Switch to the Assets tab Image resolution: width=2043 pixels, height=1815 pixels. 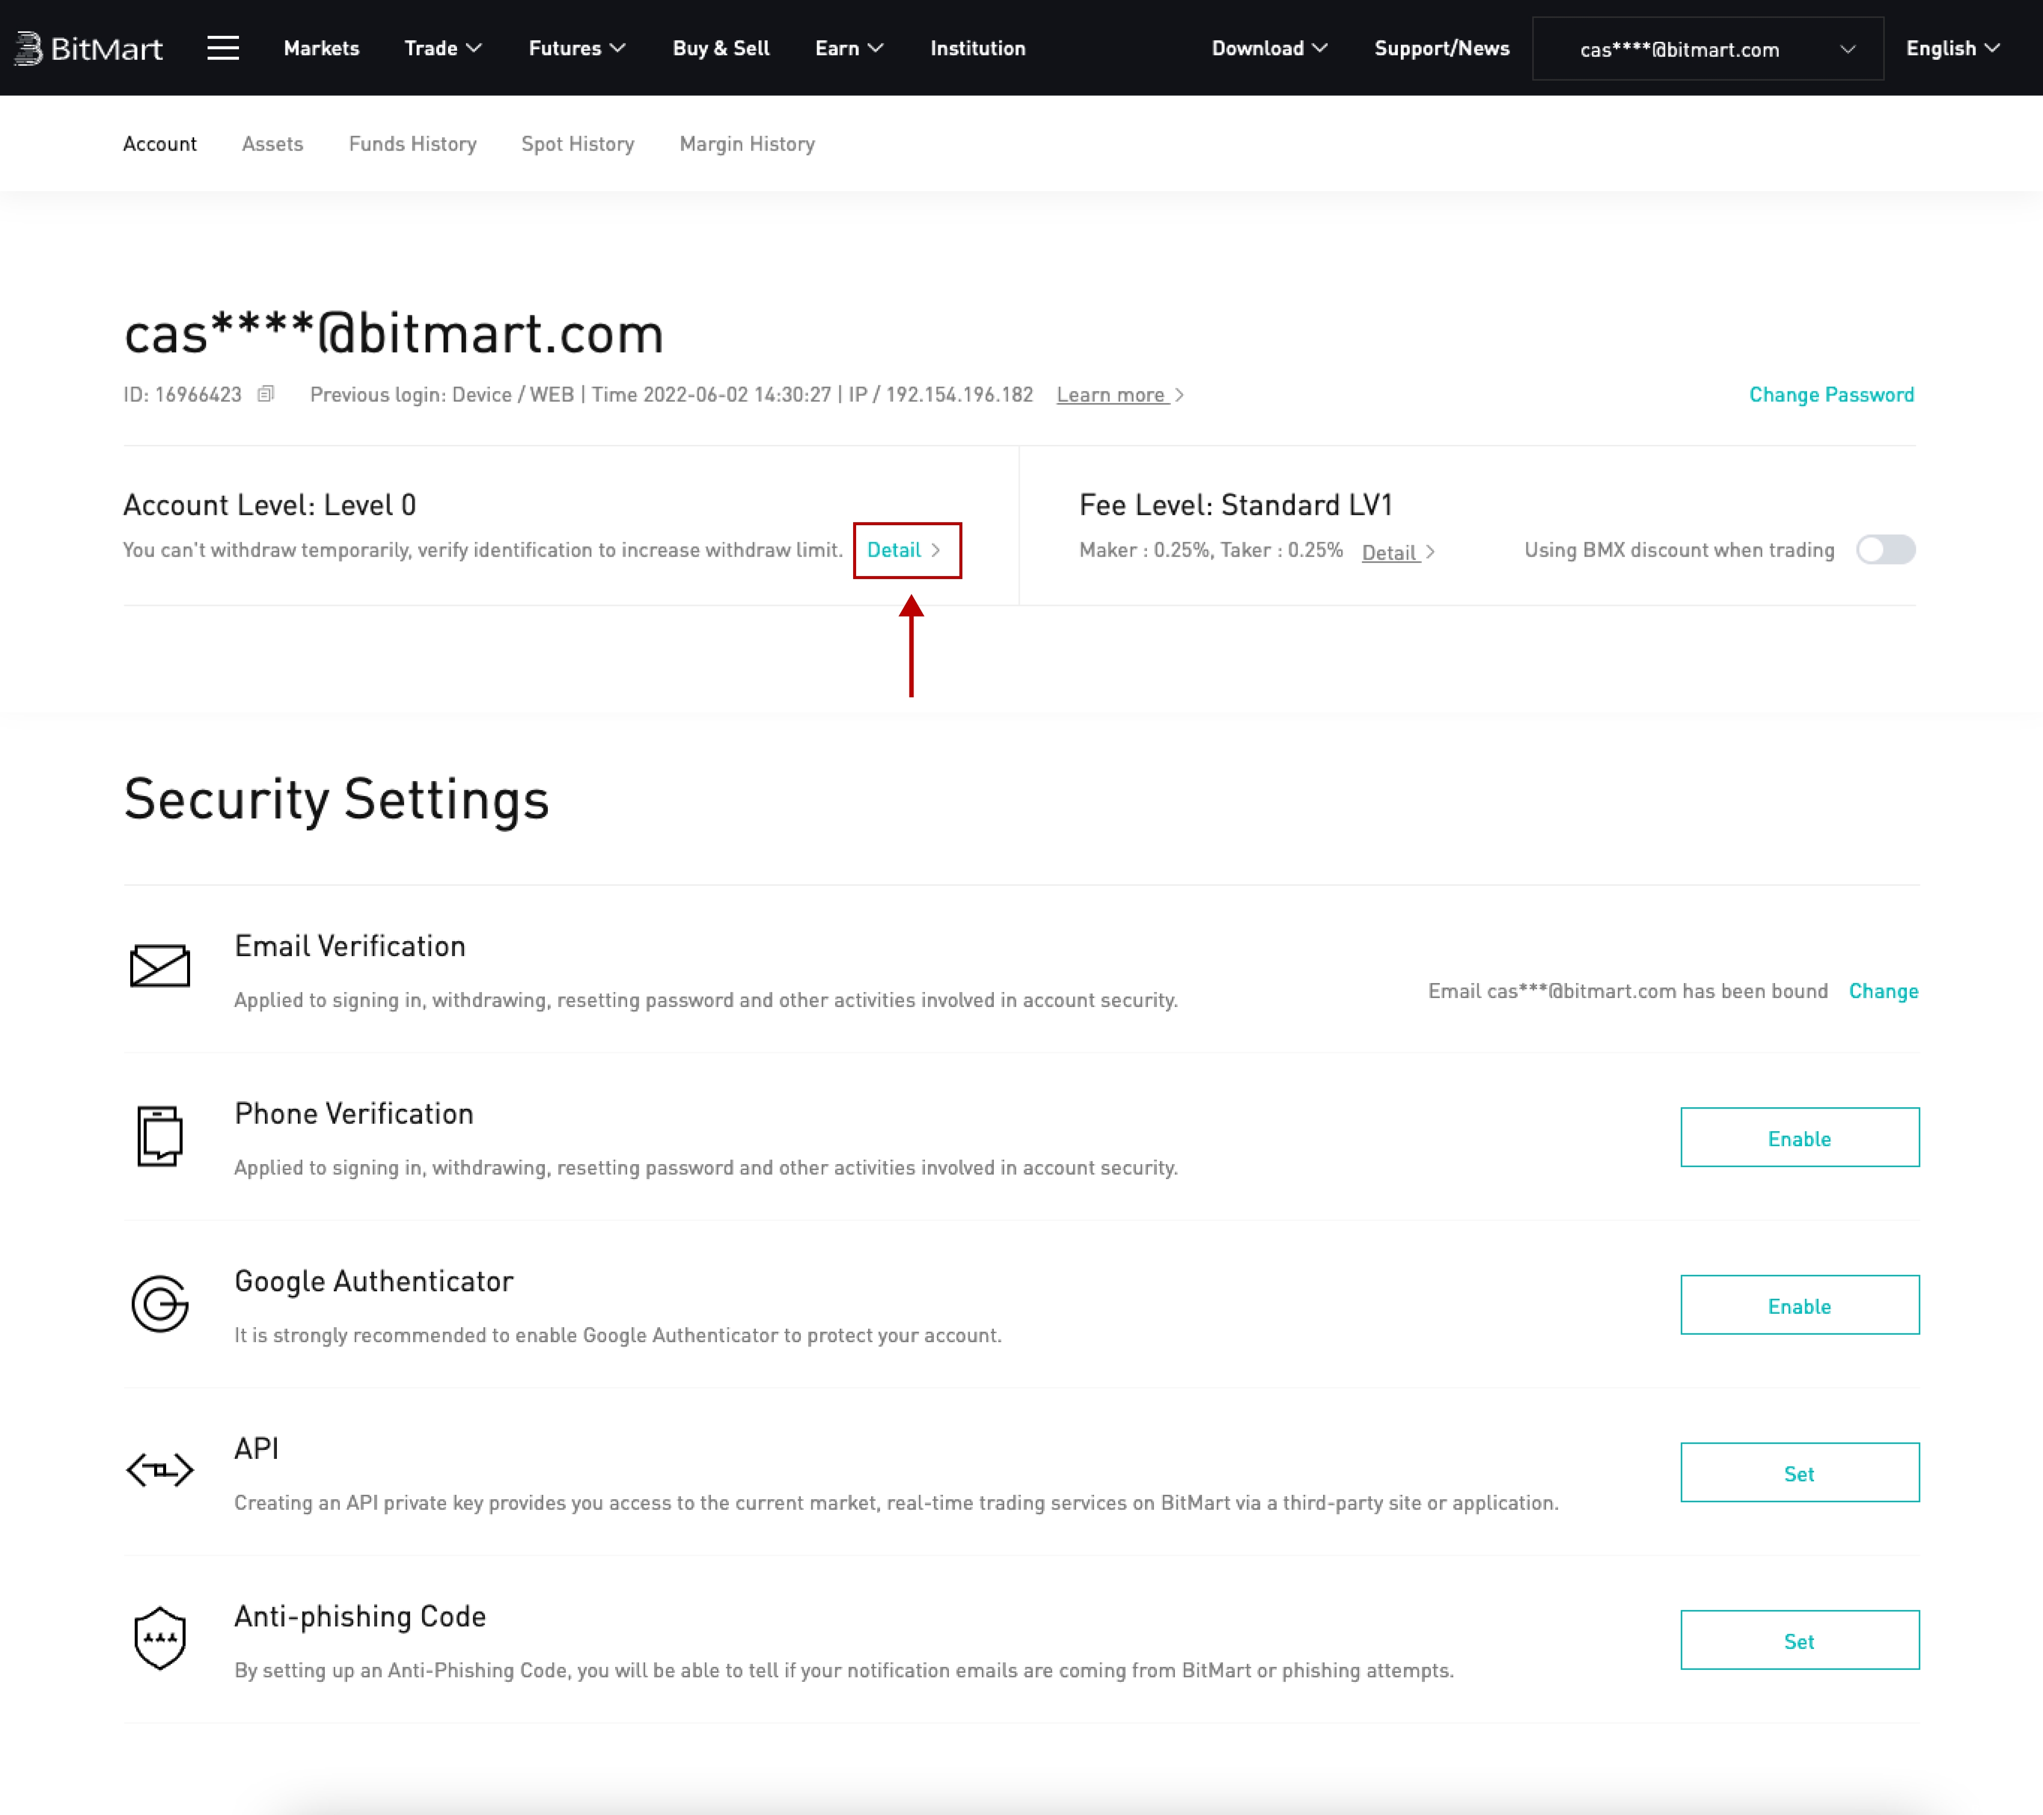(x=272, y=144)
